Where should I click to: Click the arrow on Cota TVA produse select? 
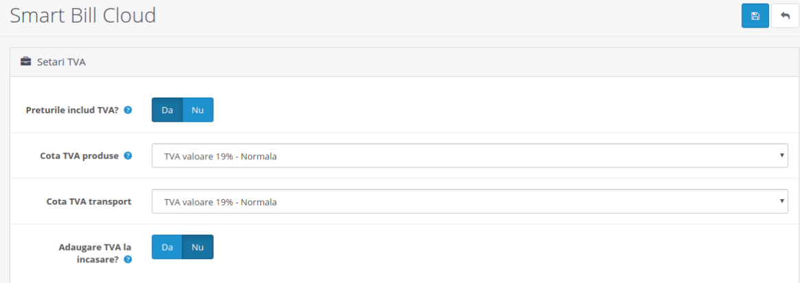tap(782, 156)
